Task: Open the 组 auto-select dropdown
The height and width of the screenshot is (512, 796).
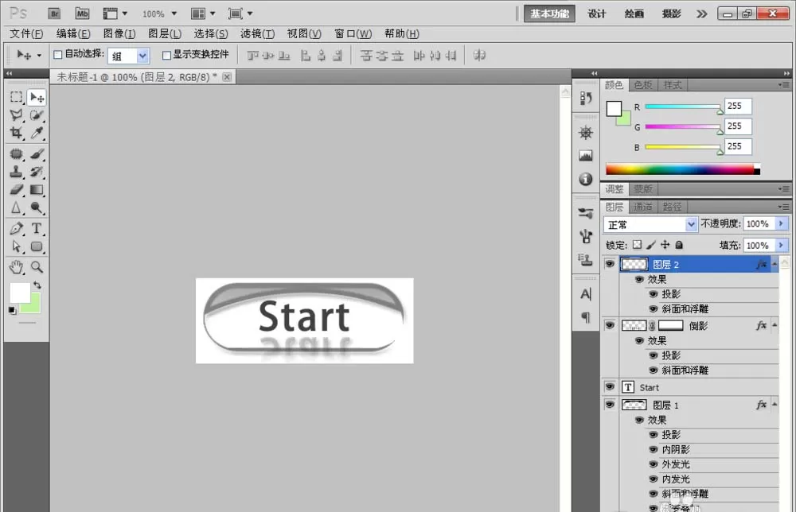Action: (128, 56)
